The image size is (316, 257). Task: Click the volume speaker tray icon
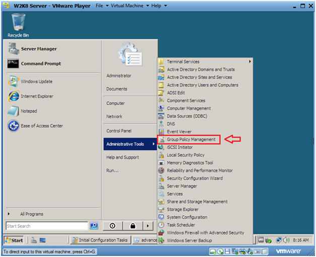tap(286, 240)
